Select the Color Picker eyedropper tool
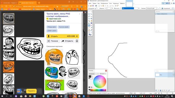 91,28
